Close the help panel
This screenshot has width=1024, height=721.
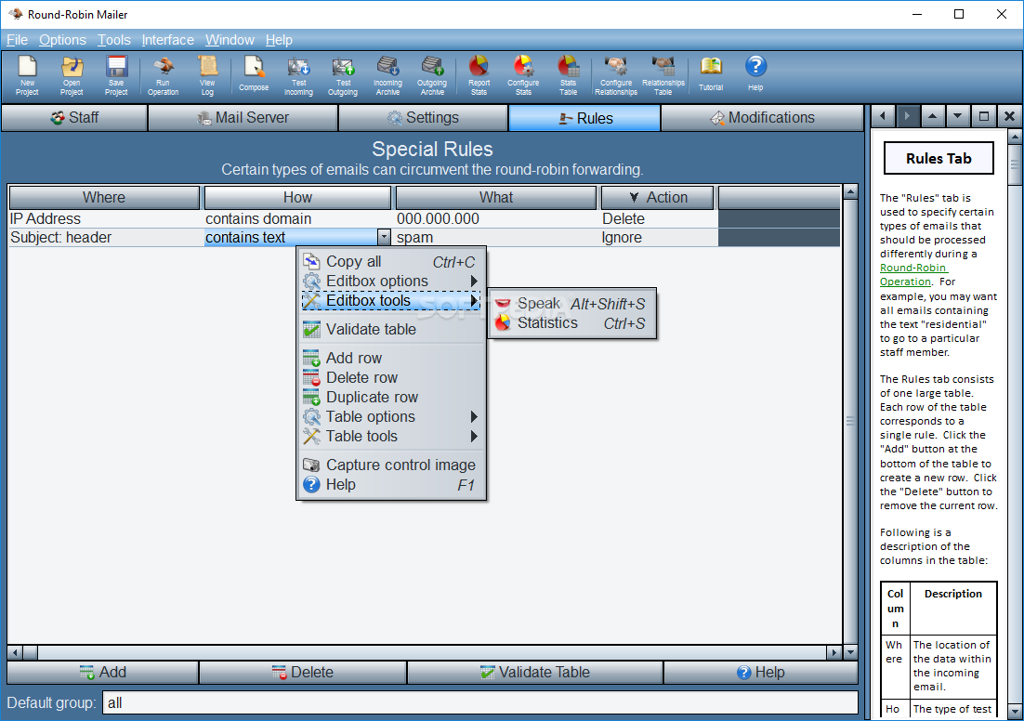tap(1009, 117)
